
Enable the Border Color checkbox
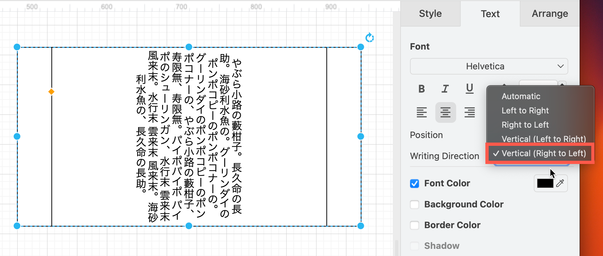point(415,225)
